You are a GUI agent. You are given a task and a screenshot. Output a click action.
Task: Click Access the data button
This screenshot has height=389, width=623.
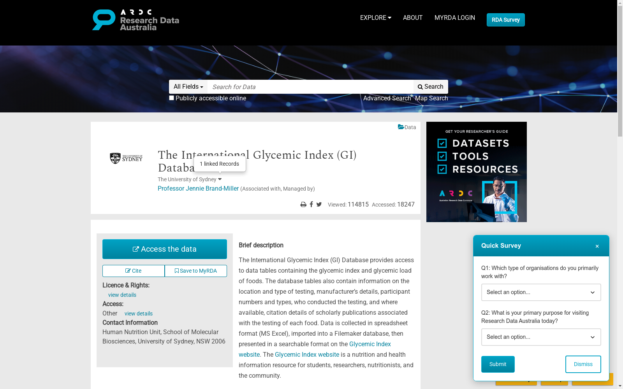pos(165,249)
